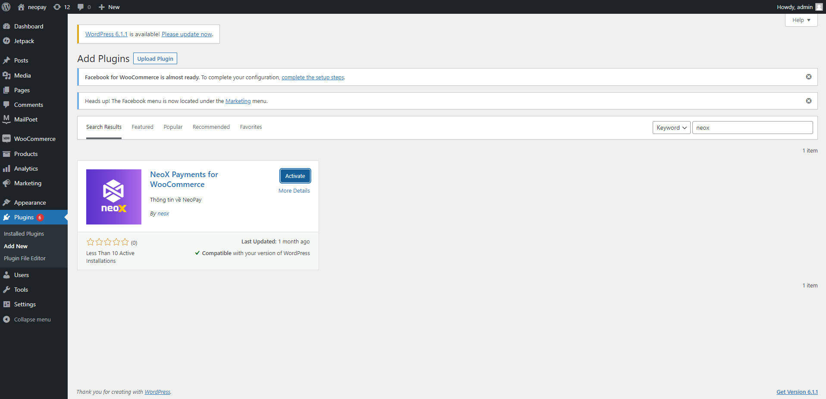
Task: Click the Products sidebar icon
Action: (6, 154)
